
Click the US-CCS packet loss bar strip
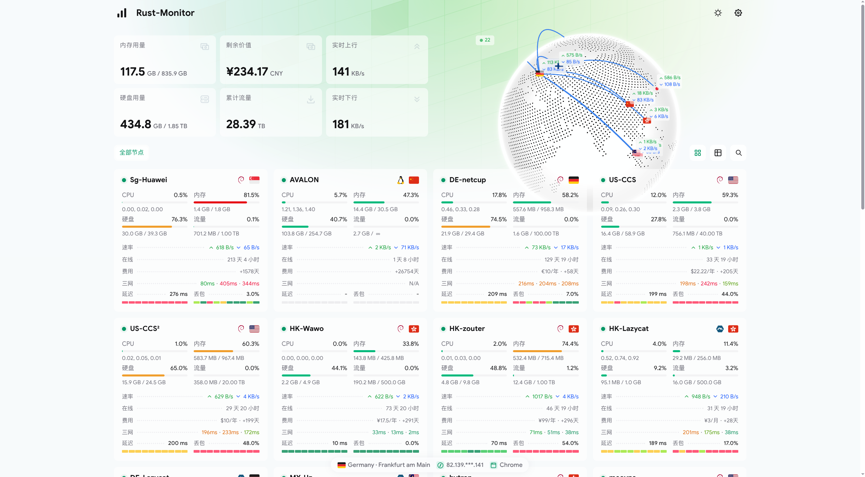706,303
